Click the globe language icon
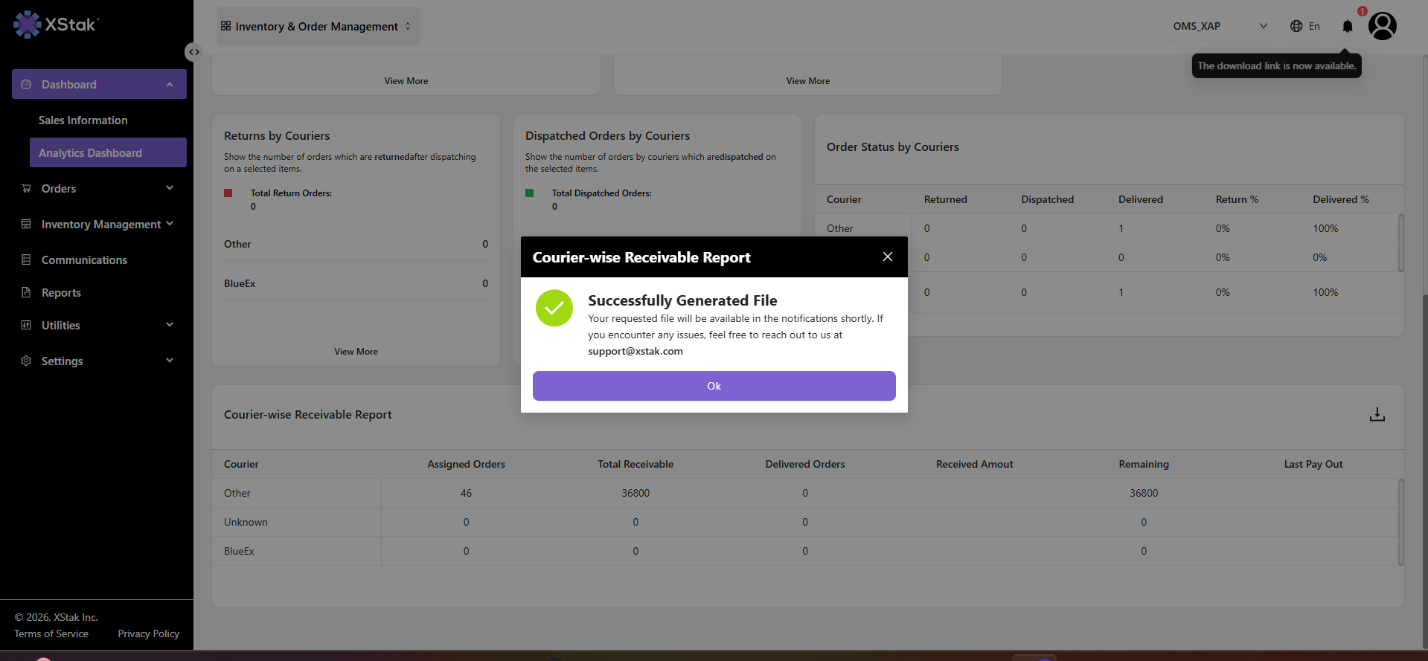This screenshot has height=661, width=1428. (1296, 26)
